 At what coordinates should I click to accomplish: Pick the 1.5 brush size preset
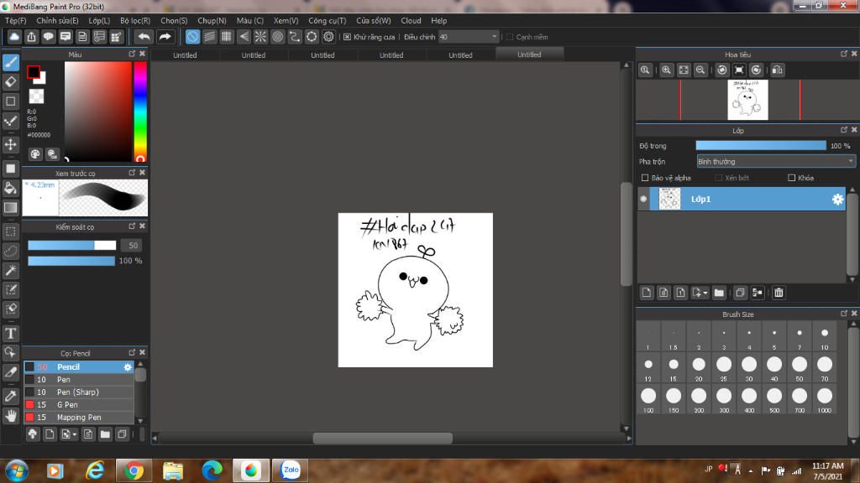coord(673,336)
